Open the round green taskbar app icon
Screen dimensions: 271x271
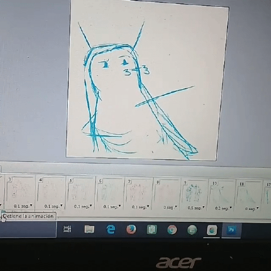point(192,230)
